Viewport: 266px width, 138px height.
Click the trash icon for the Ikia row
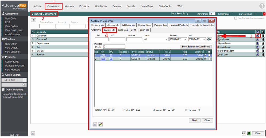click(x=263, y=47)
